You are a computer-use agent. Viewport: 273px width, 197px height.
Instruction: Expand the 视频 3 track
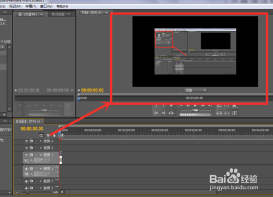[x=40, y=141]
